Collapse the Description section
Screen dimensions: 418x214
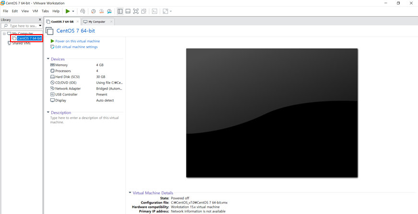click(48, 113)
